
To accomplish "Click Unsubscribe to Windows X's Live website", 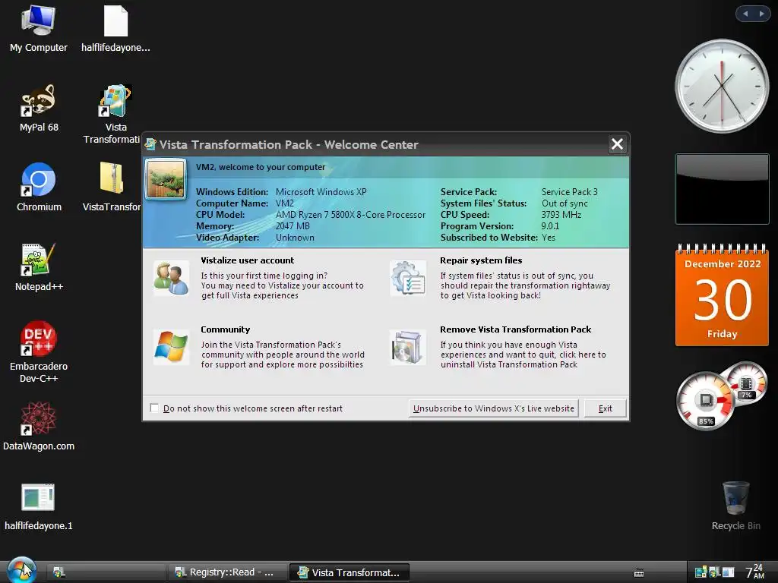I will pyautogui.click(x=494, y=408).
